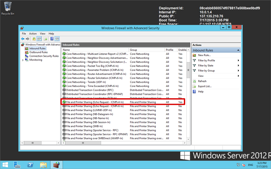The height and width of the screenshot is (169, 271).
Task: Launch PowerShell from the taskbar
Action: click(30, 165)
